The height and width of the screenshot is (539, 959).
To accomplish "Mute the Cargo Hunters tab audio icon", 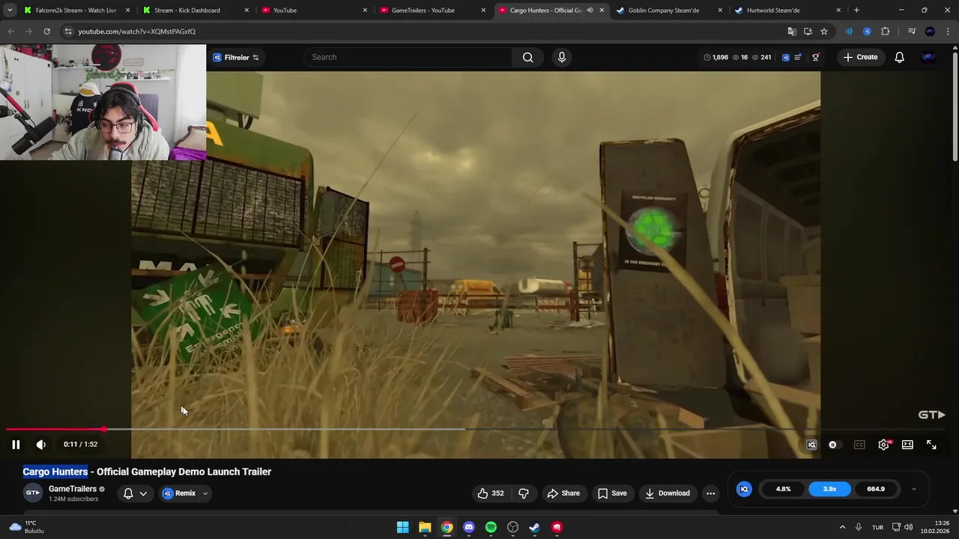I will click(x=590, y=10).
